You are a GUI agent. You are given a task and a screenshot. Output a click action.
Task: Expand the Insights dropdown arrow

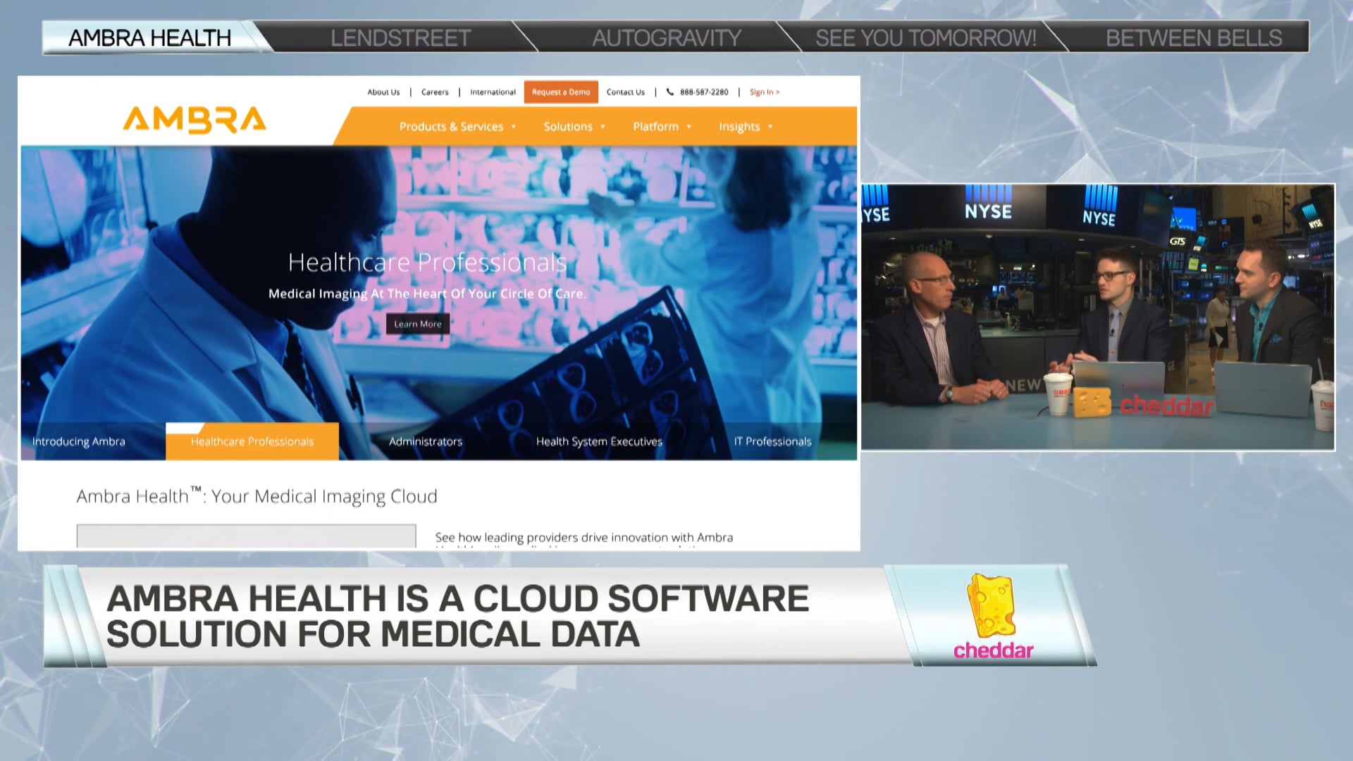[770, 127]
